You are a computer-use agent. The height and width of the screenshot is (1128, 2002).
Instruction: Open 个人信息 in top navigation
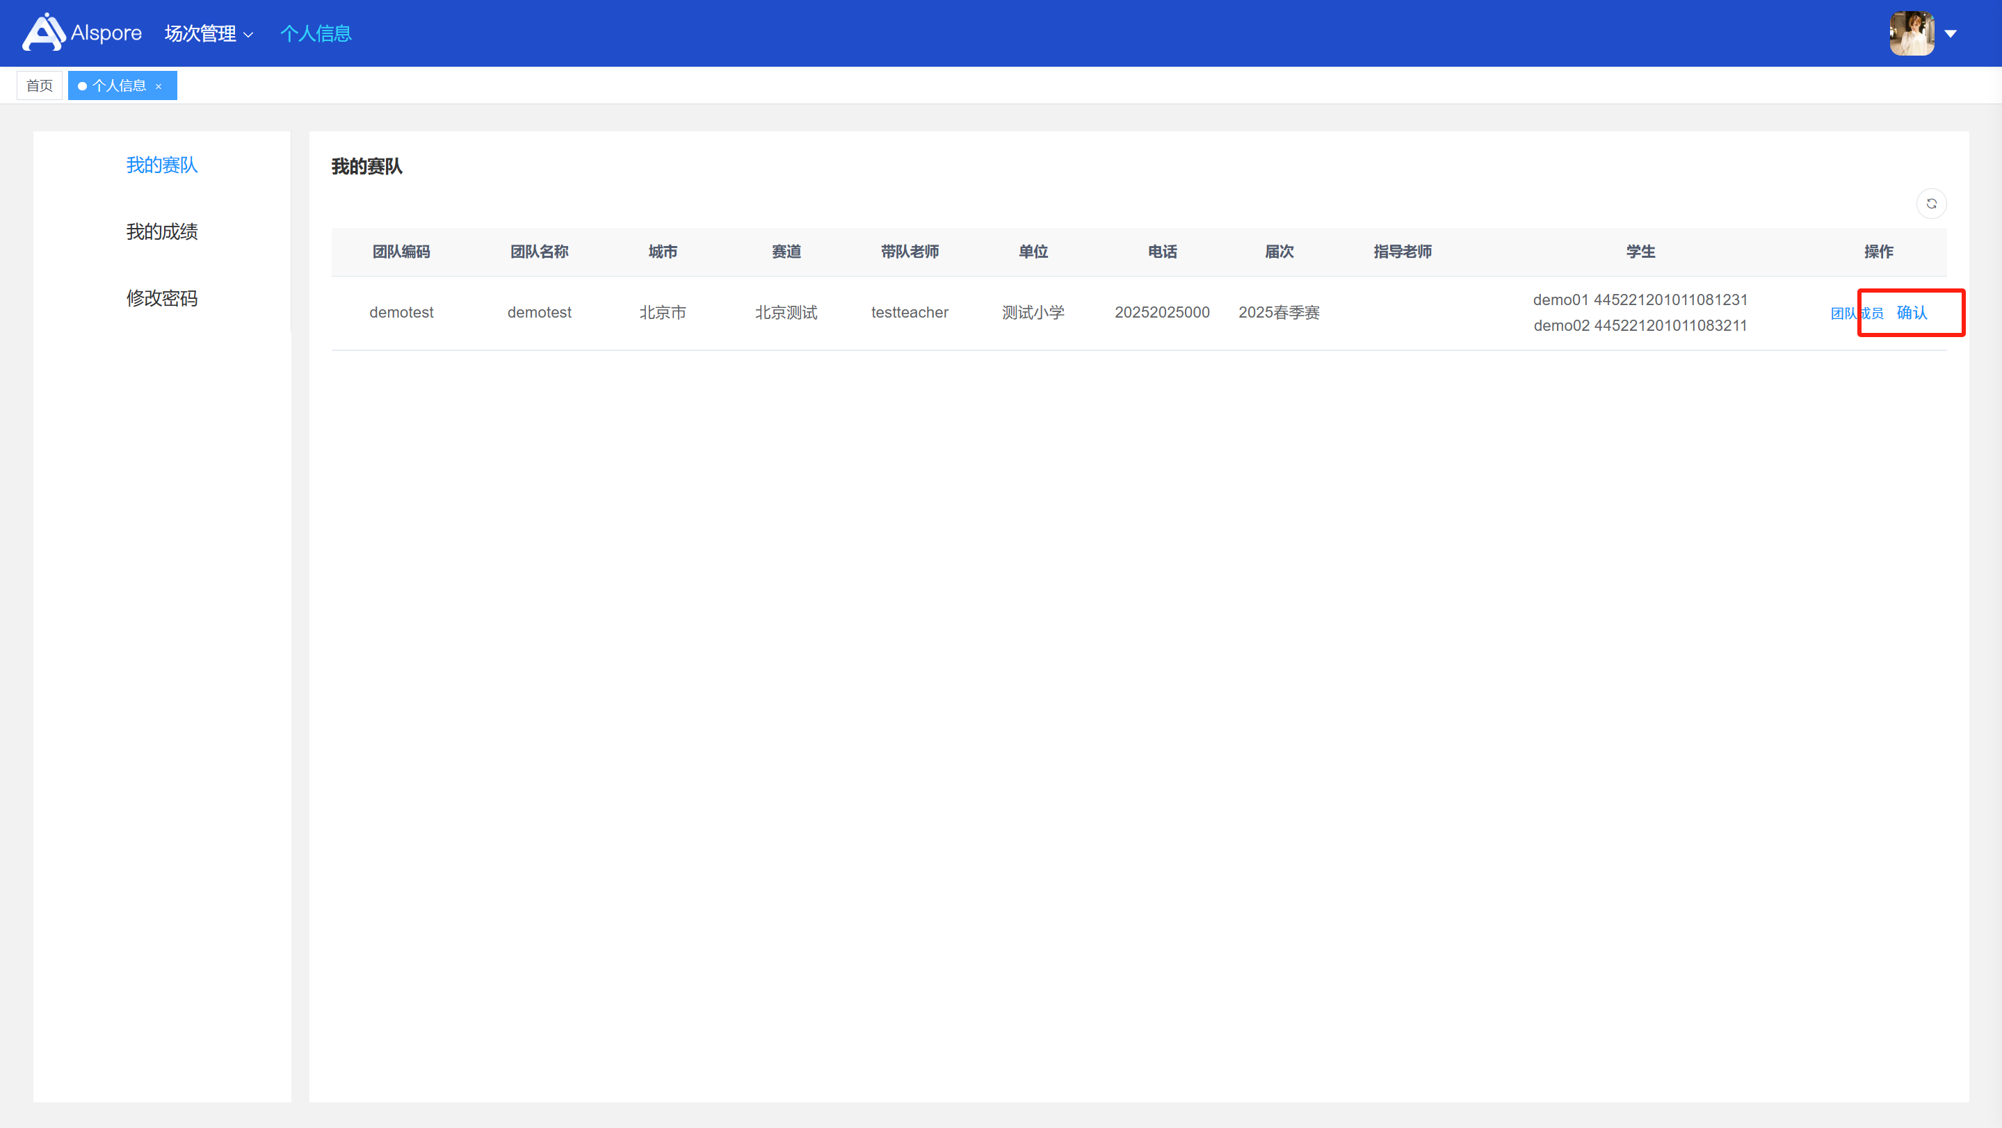tap(316, 33)
